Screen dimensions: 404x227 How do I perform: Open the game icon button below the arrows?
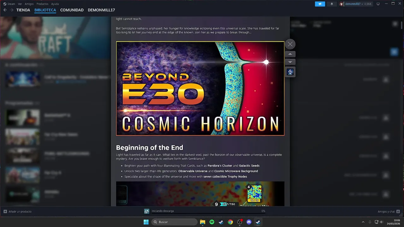290,72
